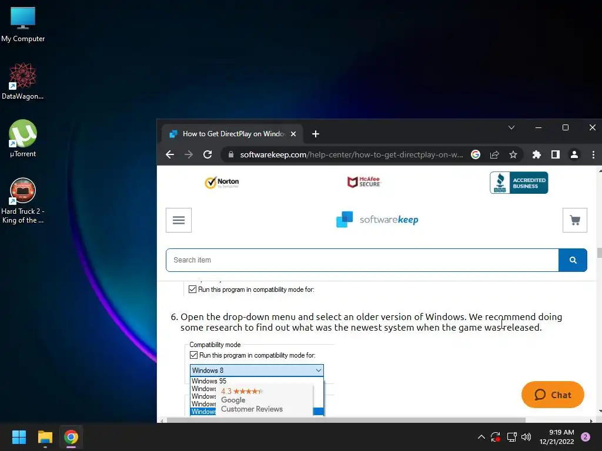Click the softwarekeep logo
Screen dimensions: 602x451
tap(377, 220)
